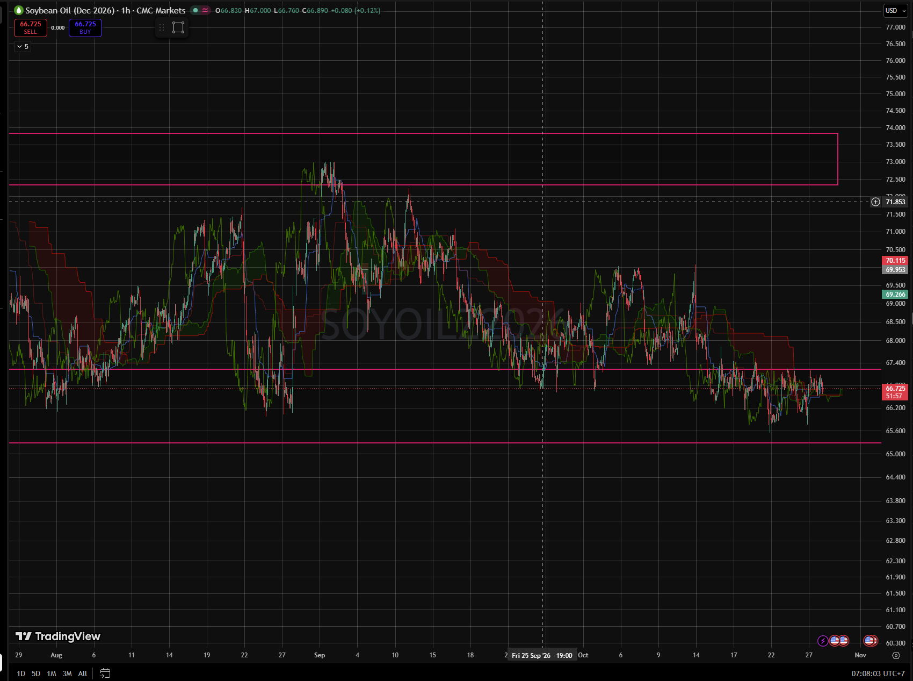Select the 1D date range
The width and height of the screenshot is (913, 681).
pos(21,673)
